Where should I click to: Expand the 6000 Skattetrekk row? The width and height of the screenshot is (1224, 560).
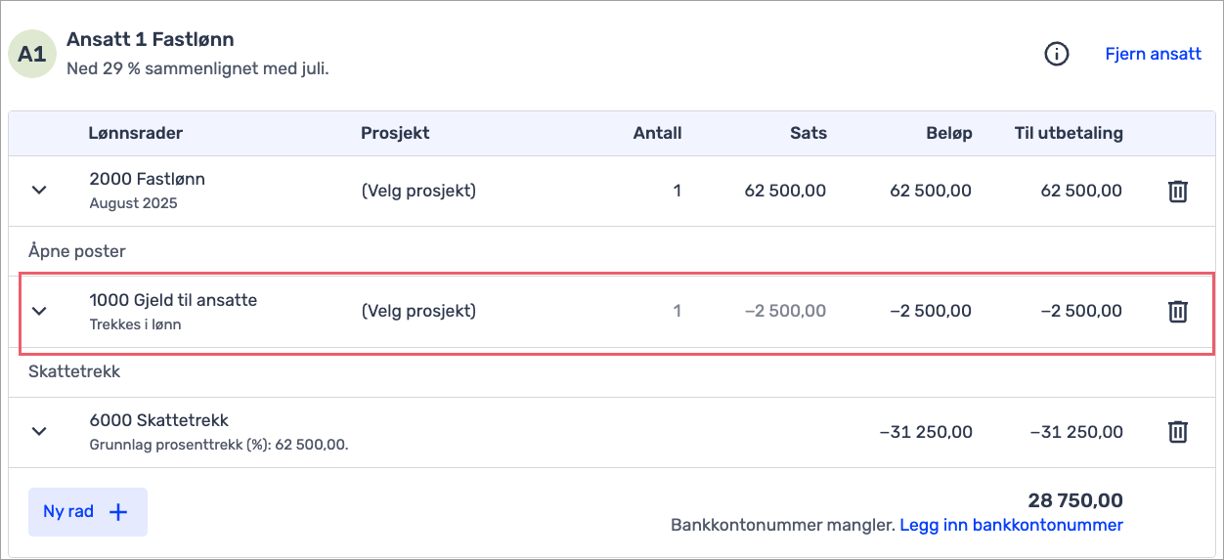tap(39, 431)
